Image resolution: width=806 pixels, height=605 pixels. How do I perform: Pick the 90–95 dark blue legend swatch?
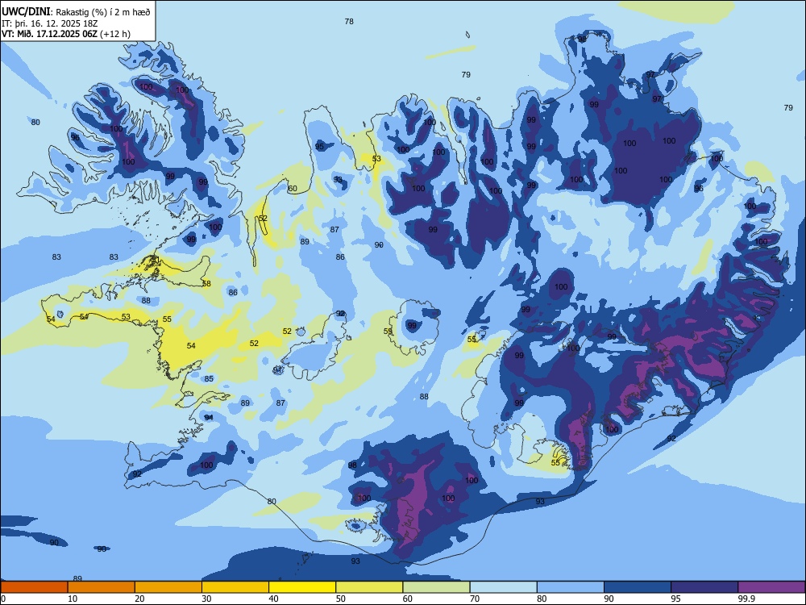pyautogui.click(x=638, y=587)
